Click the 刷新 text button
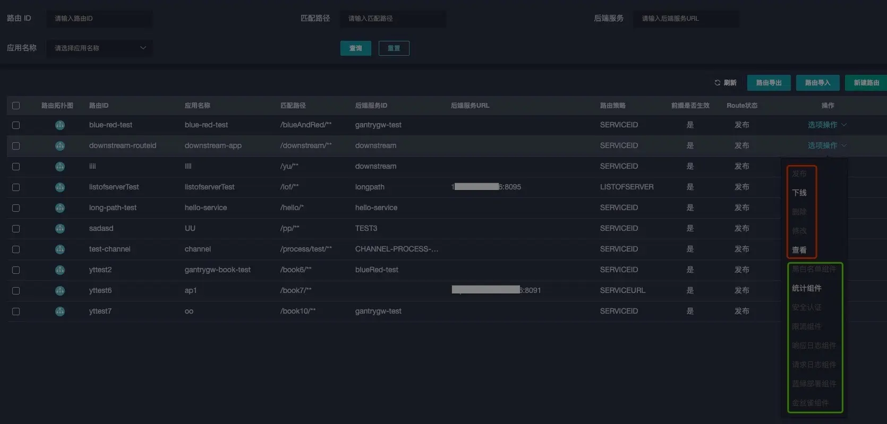The height and width of the screenshot is (424, 887). (x=730, y=83)
